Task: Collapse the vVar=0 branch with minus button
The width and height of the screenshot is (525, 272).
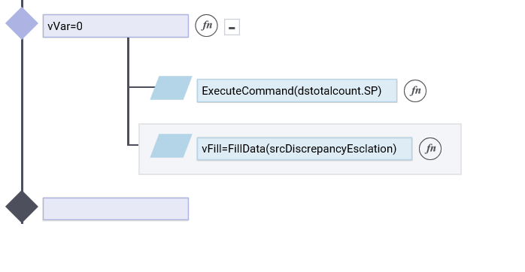Action: click(232, 27)
